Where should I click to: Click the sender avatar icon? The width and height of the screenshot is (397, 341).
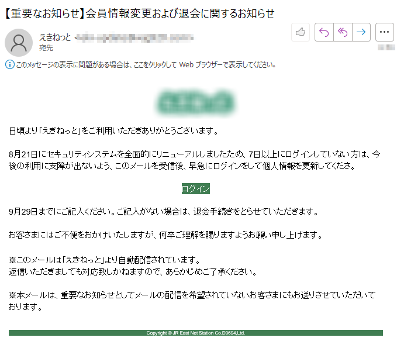click(19, 43)
